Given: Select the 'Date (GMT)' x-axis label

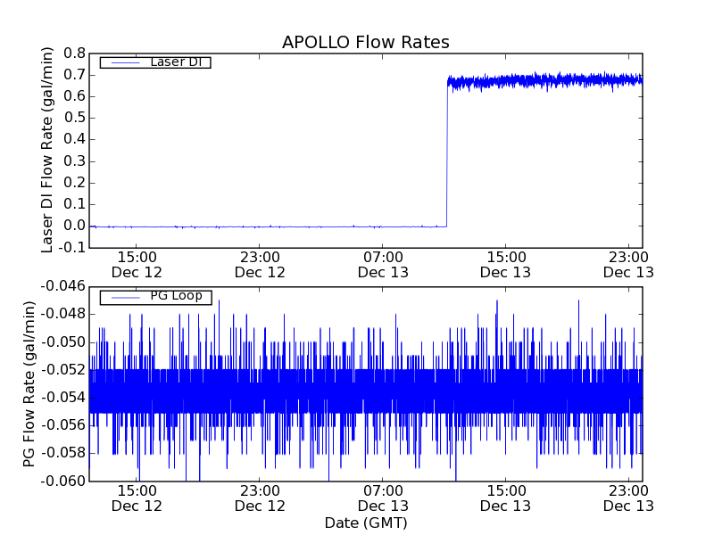Looking at the screenshot, I should pos(365,523).
